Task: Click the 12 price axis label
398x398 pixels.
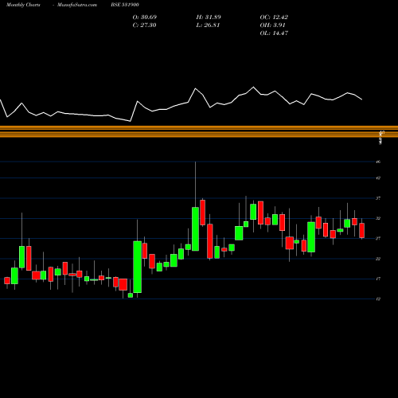Action: (x=378, y=299)
